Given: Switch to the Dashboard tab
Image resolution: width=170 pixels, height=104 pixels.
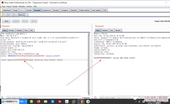Looking at the screenshot, I should pos(7,10).
